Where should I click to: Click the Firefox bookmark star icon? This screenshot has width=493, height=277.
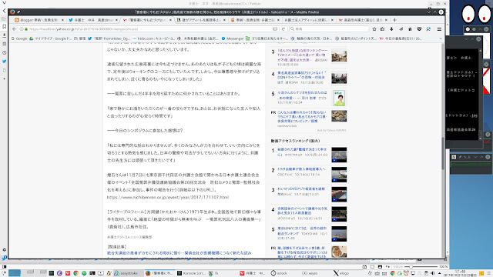tap(374, 29)
